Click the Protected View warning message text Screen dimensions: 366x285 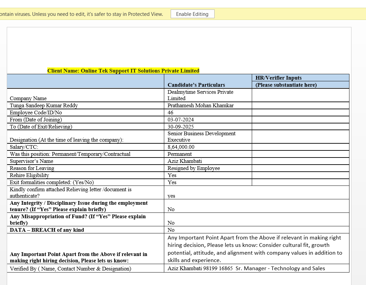click(x=81, y=14)
